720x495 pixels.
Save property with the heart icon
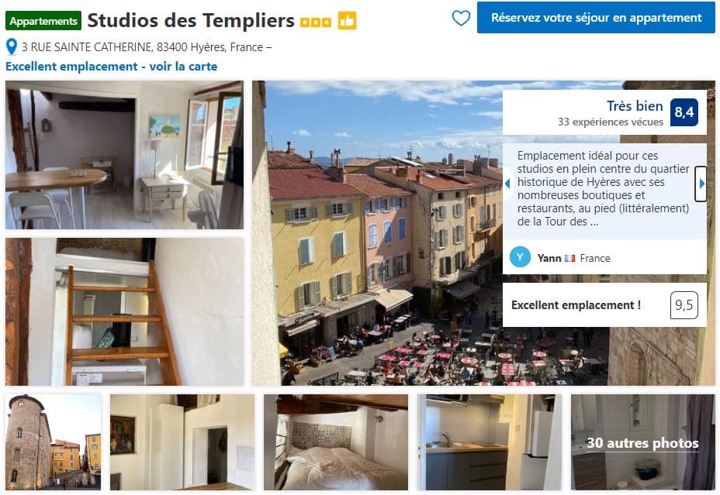coord(461,18)
